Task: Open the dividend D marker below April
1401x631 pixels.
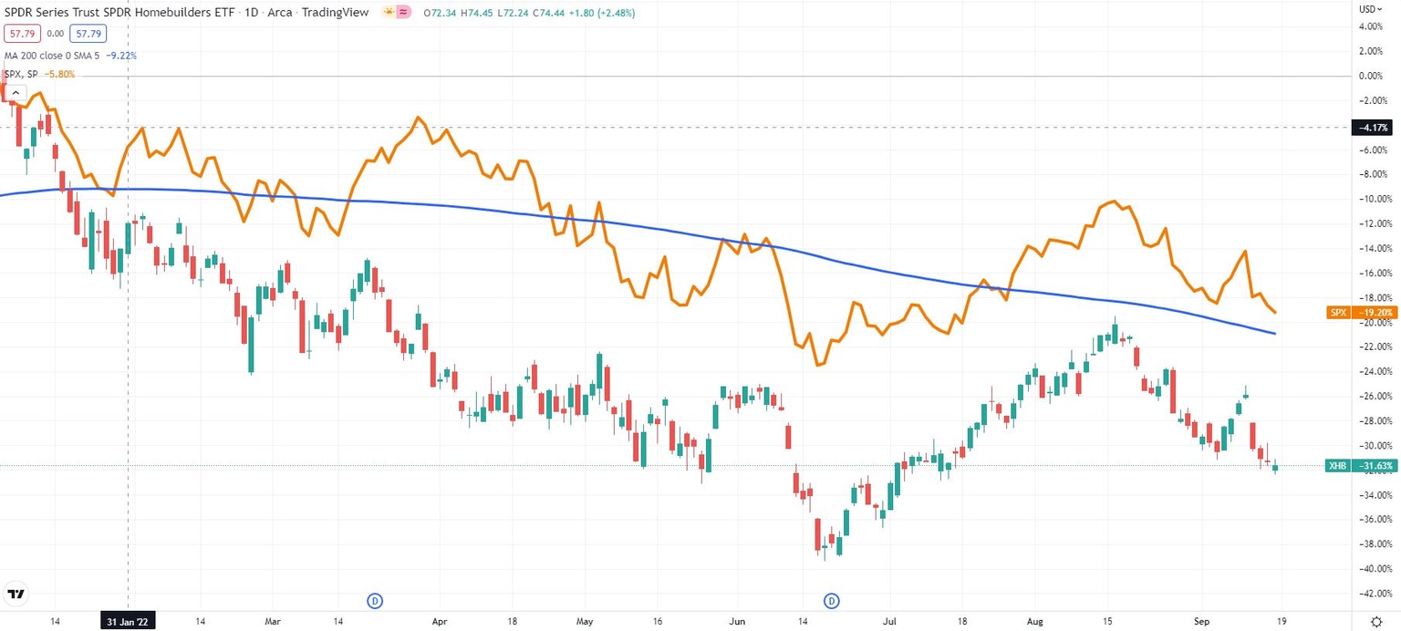Action: (x=374, y=601)
